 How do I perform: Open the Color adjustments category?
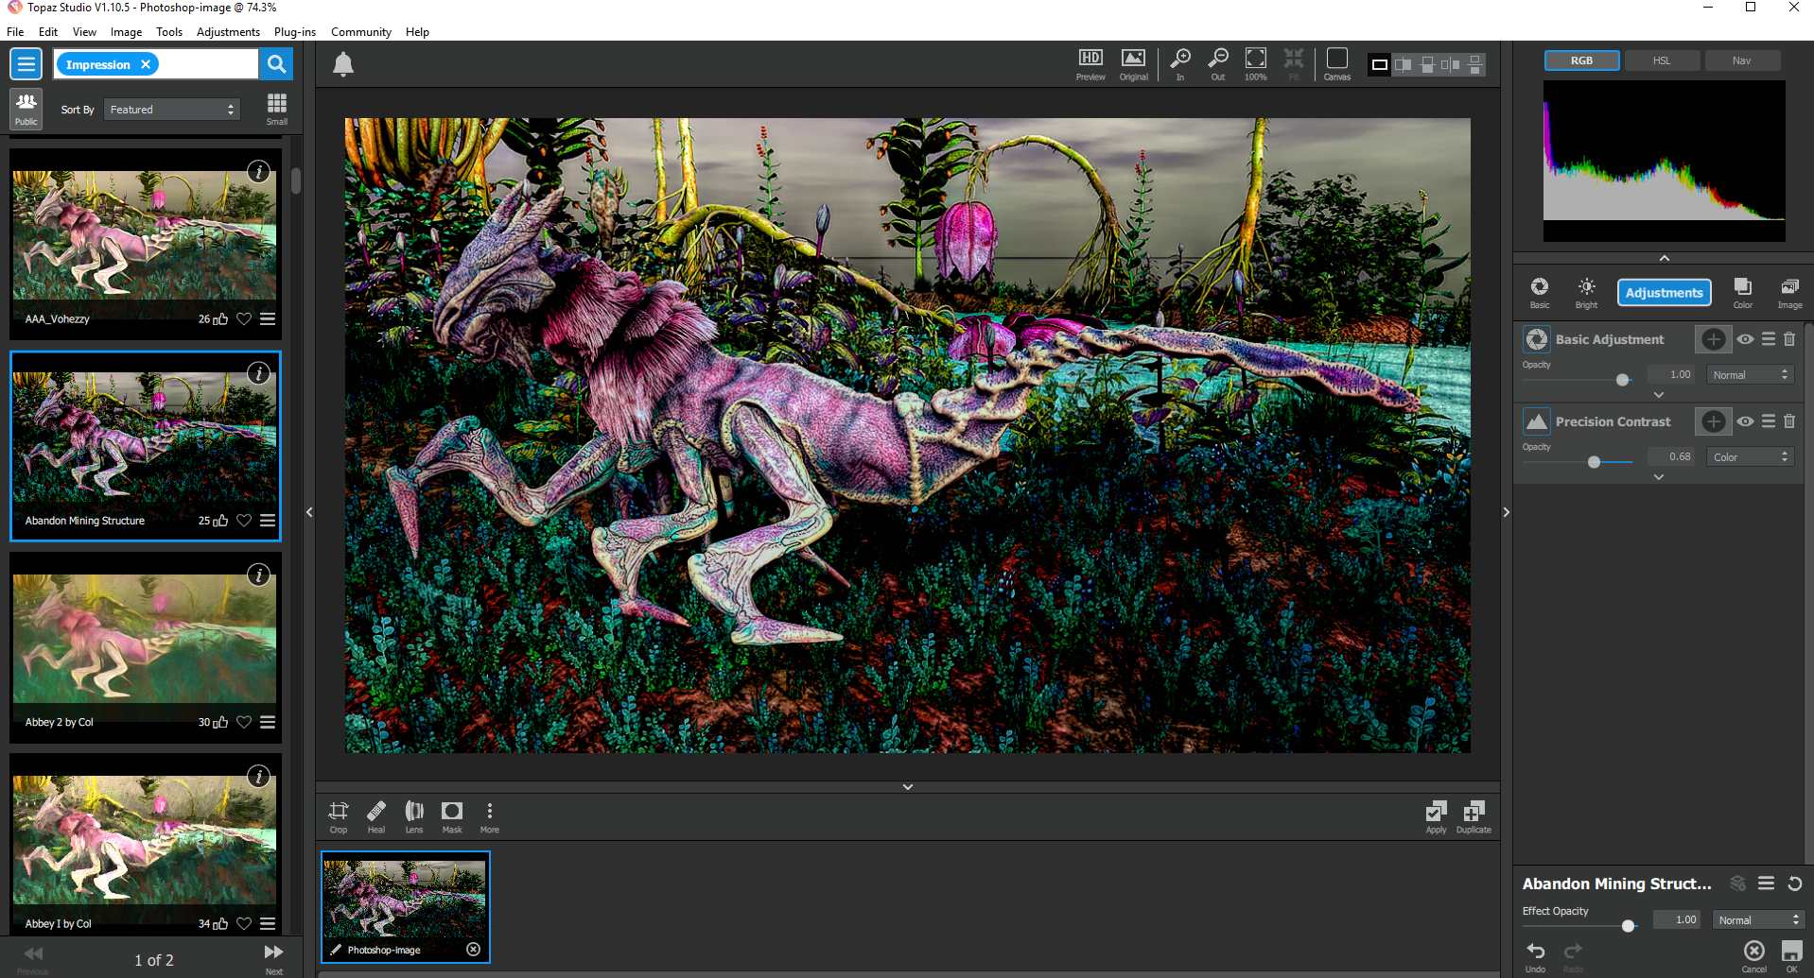pos(1743,292)
